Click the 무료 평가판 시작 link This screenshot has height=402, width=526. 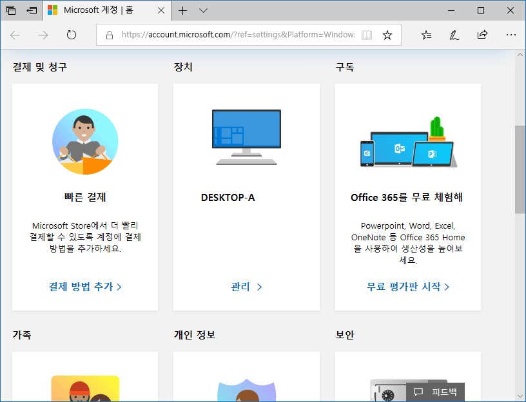pos(407,287)
